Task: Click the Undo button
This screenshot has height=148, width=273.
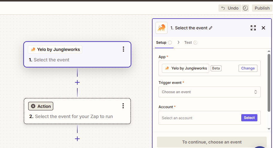Action: coord(230,8)
